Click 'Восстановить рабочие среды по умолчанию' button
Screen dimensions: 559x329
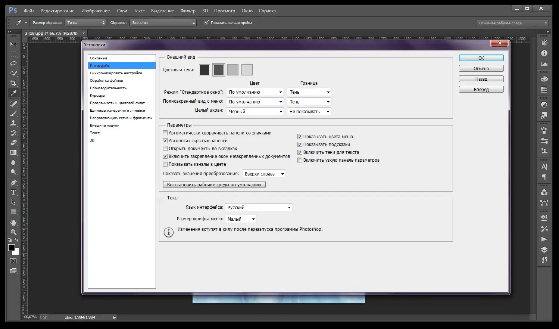coord(214,185)
